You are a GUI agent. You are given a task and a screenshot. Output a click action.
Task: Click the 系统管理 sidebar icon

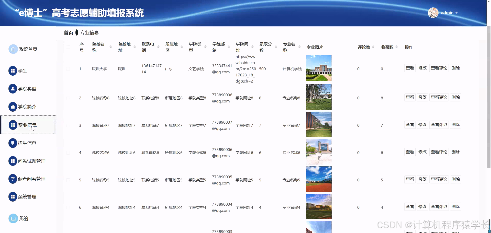13,197
